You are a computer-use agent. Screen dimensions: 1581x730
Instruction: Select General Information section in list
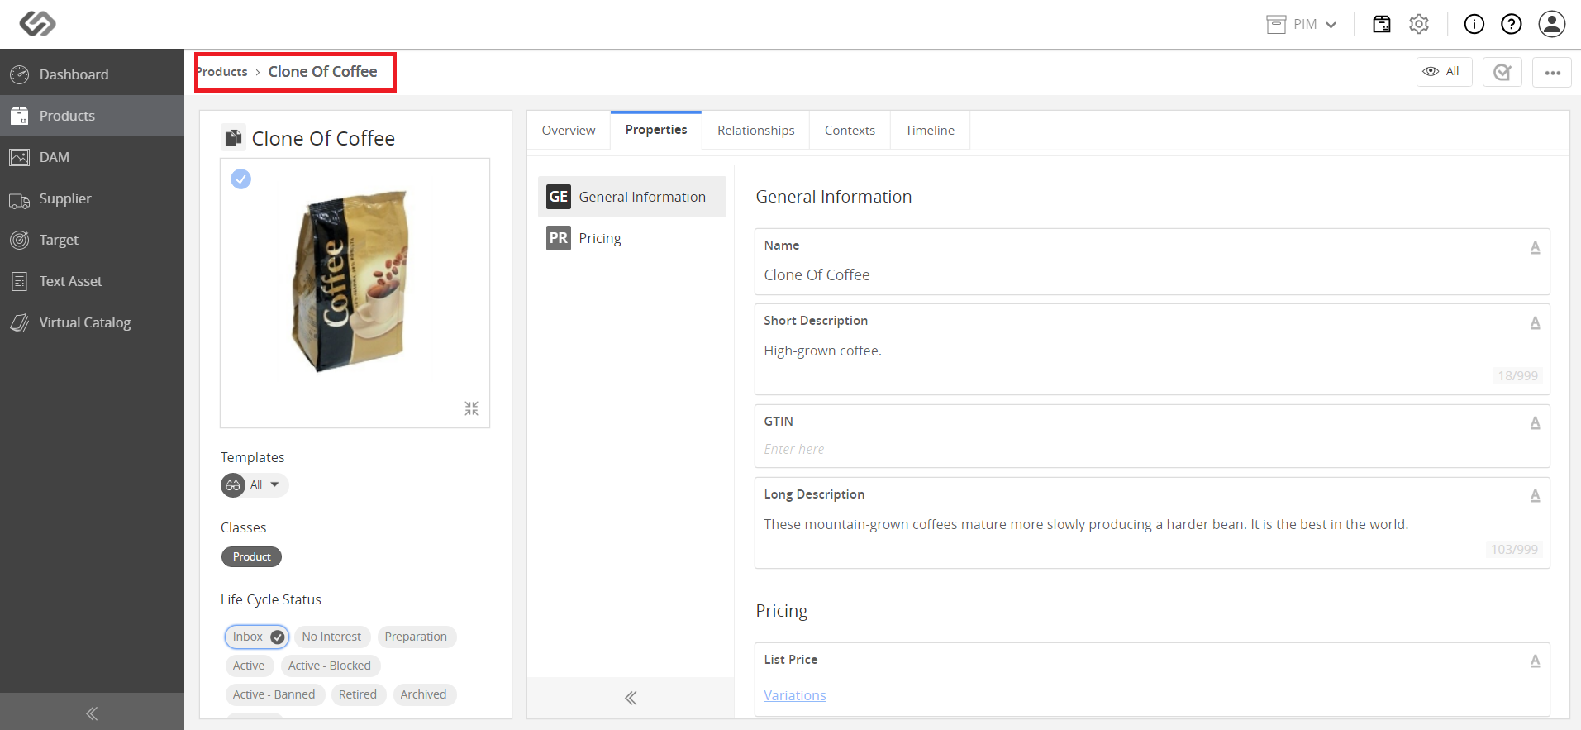coord(632,197)
